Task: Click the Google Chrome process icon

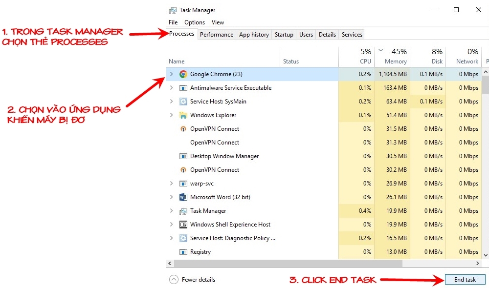Action: 183,74
